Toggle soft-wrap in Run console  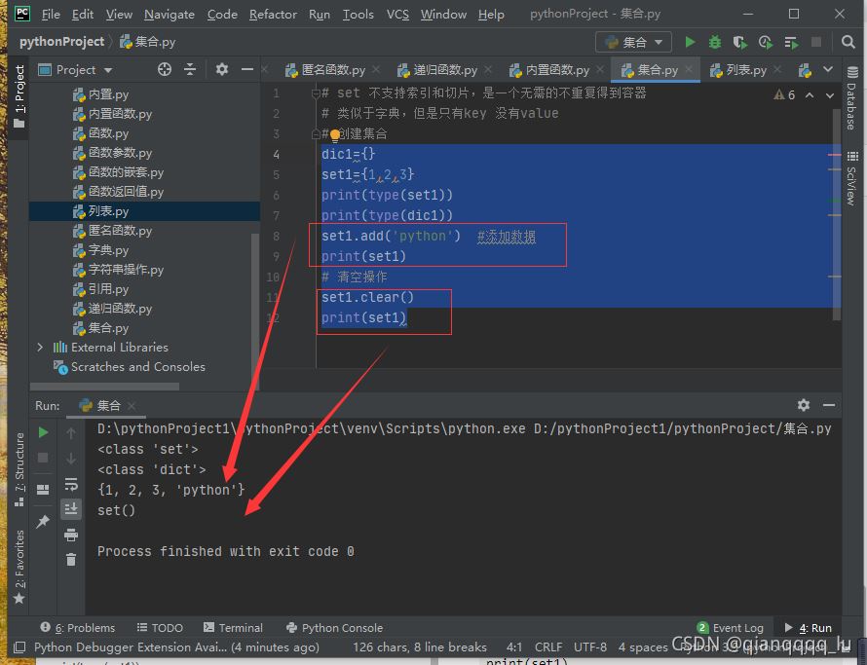pos(71,484)
